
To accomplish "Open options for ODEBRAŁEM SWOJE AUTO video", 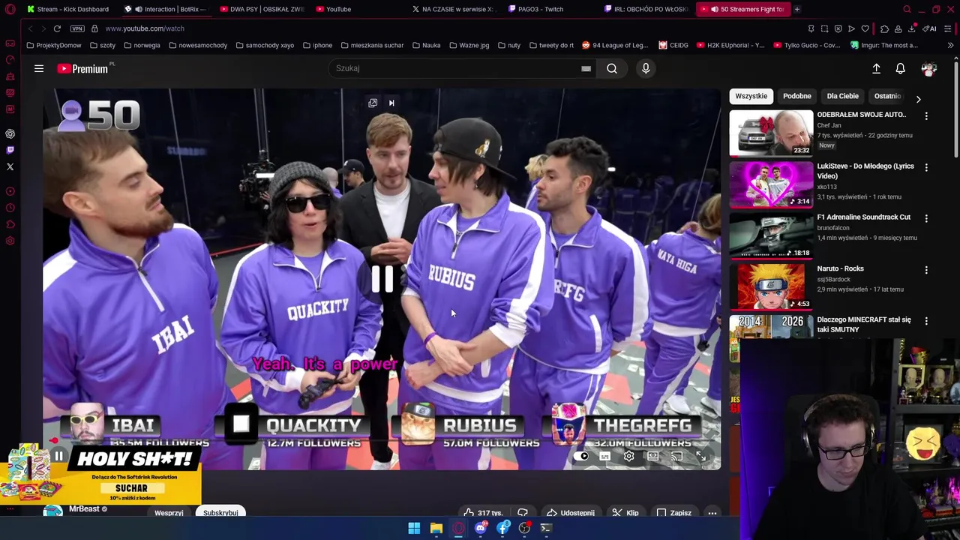I will point(926,116).
